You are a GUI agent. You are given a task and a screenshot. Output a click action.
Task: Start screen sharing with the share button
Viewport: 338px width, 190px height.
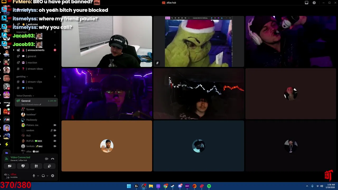pyautogui.click(x=23, y=166)
